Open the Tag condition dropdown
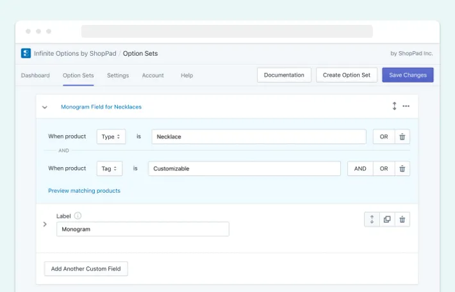Screen dimensions: 455x292 (x=110, y=168)
